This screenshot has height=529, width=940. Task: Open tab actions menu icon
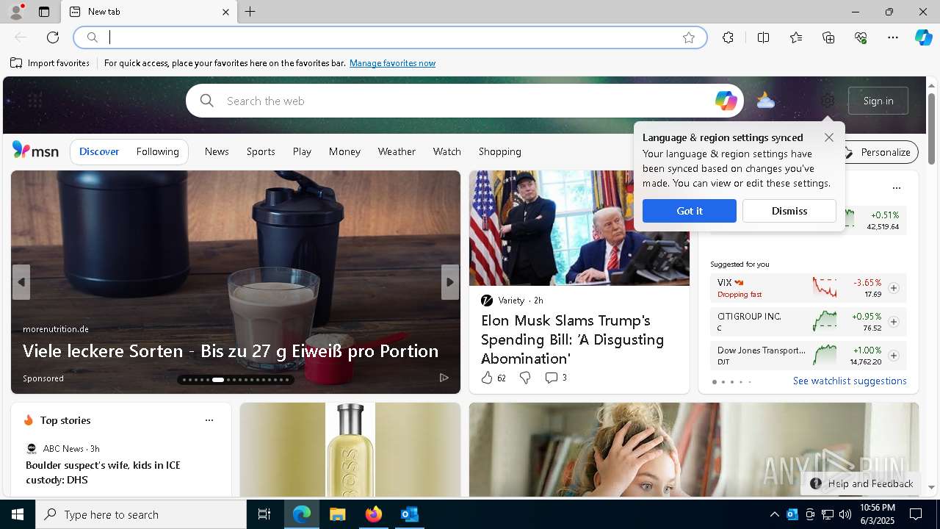coord(44,12)
